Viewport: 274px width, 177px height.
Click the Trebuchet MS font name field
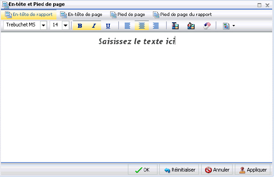click(x=22, y=25)
